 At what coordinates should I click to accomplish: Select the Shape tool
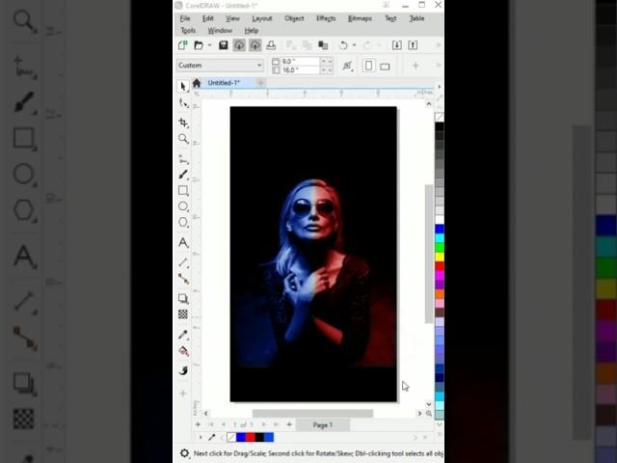click(x=183, y=103)
